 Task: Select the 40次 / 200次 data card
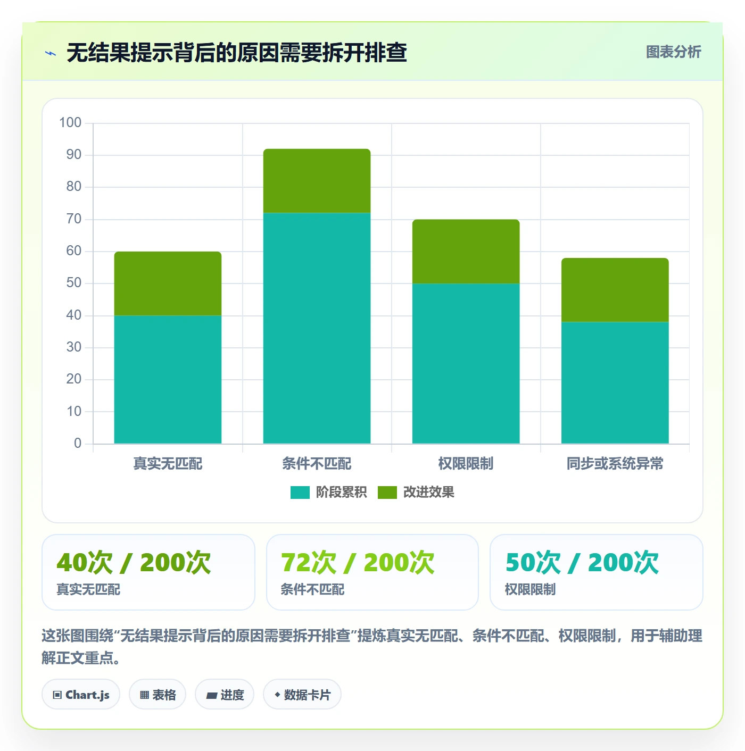tap(148, 572)
